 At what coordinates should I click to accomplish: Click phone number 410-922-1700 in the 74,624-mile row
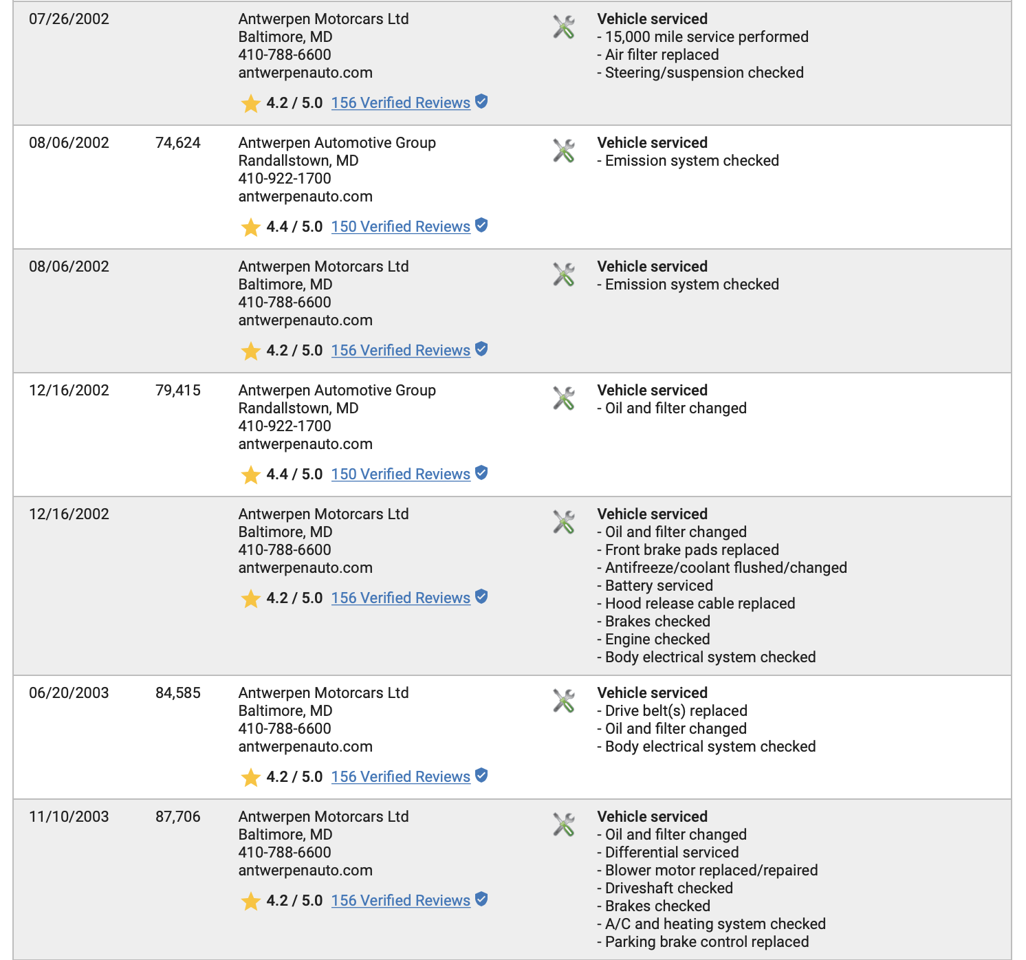point(285,178)
